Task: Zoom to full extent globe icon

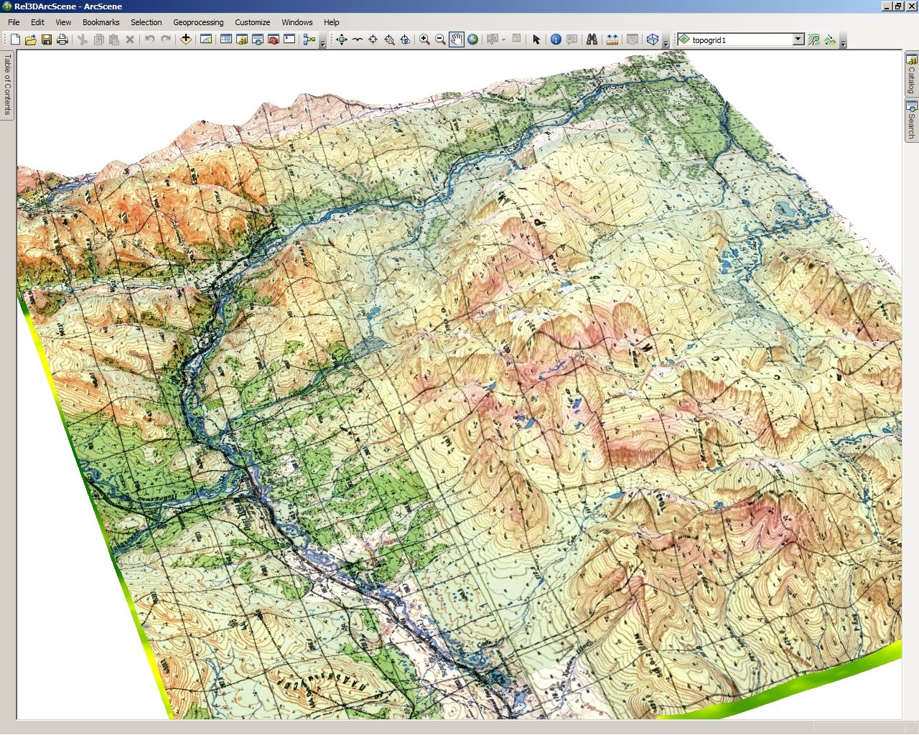Action: tap(472, 39)
